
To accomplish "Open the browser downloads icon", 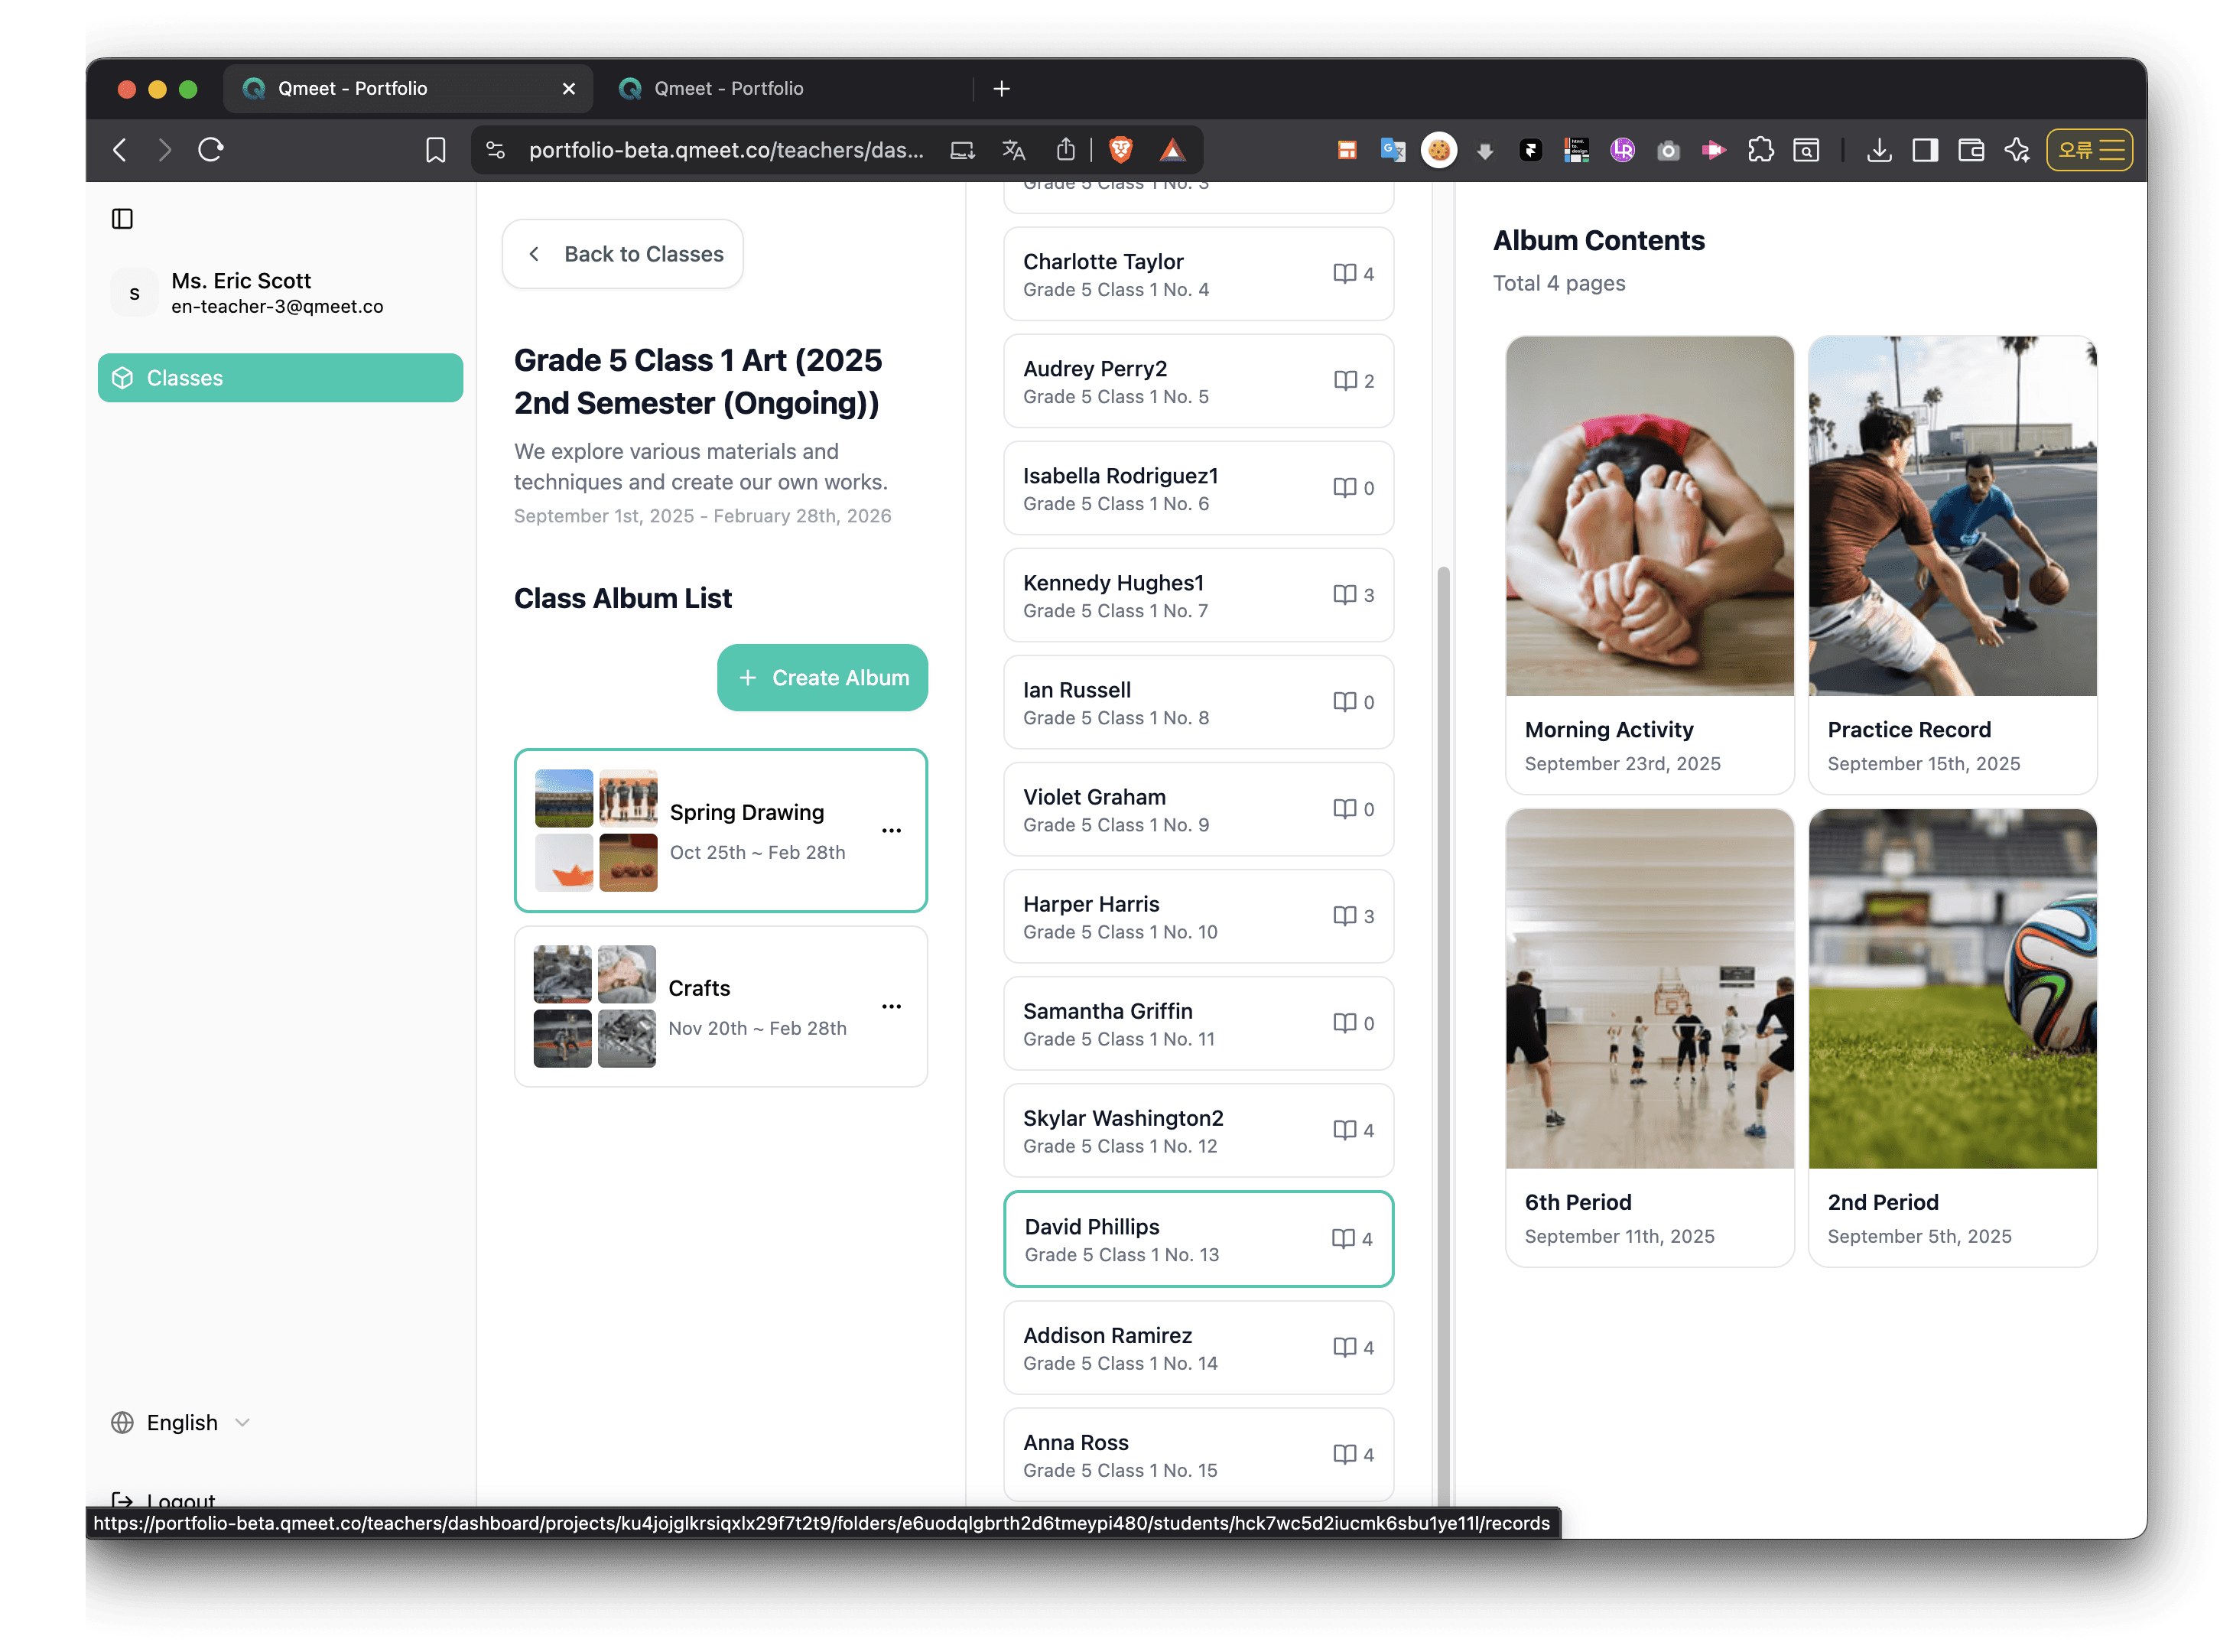I will (x=1879, y=150).
